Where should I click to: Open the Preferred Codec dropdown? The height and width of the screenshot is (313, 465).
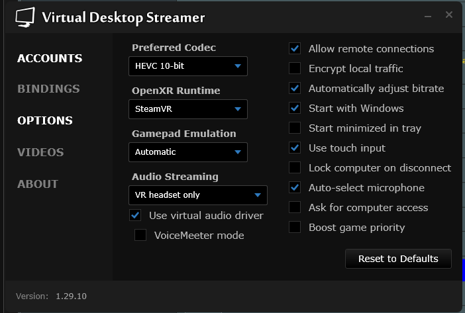[188, 66]
